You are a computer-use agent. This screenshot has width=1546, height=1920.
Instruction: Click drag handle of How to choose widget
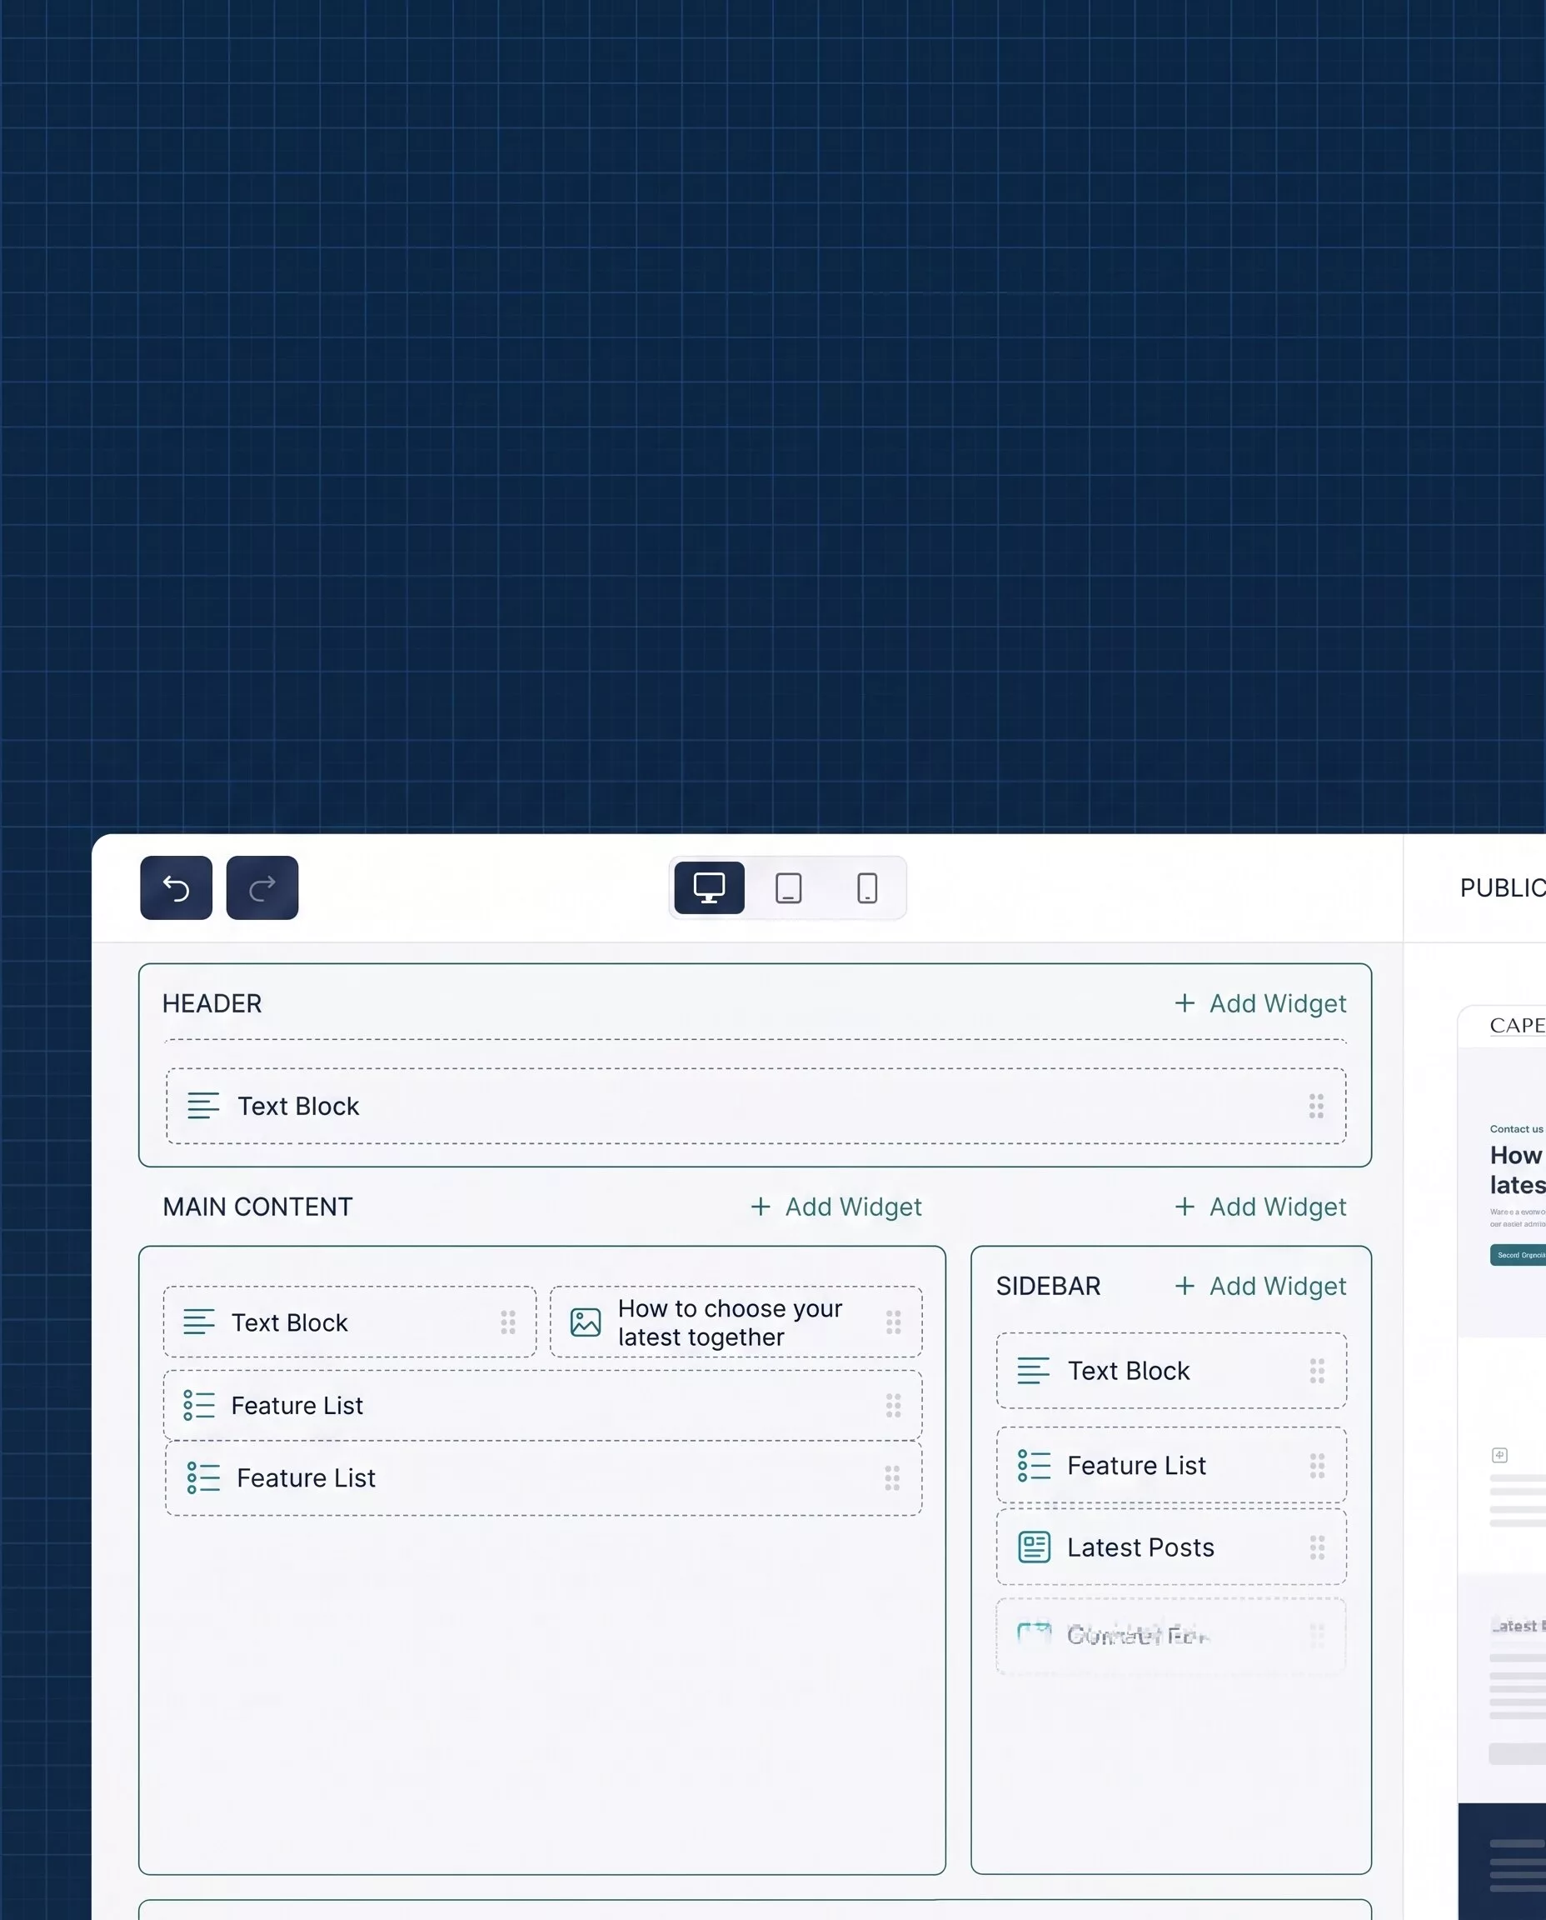(893, 1322)
